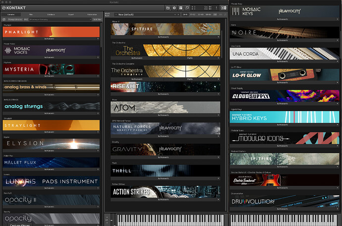Show rack page 17-32
342x226 pixels.
coord(193,14)
